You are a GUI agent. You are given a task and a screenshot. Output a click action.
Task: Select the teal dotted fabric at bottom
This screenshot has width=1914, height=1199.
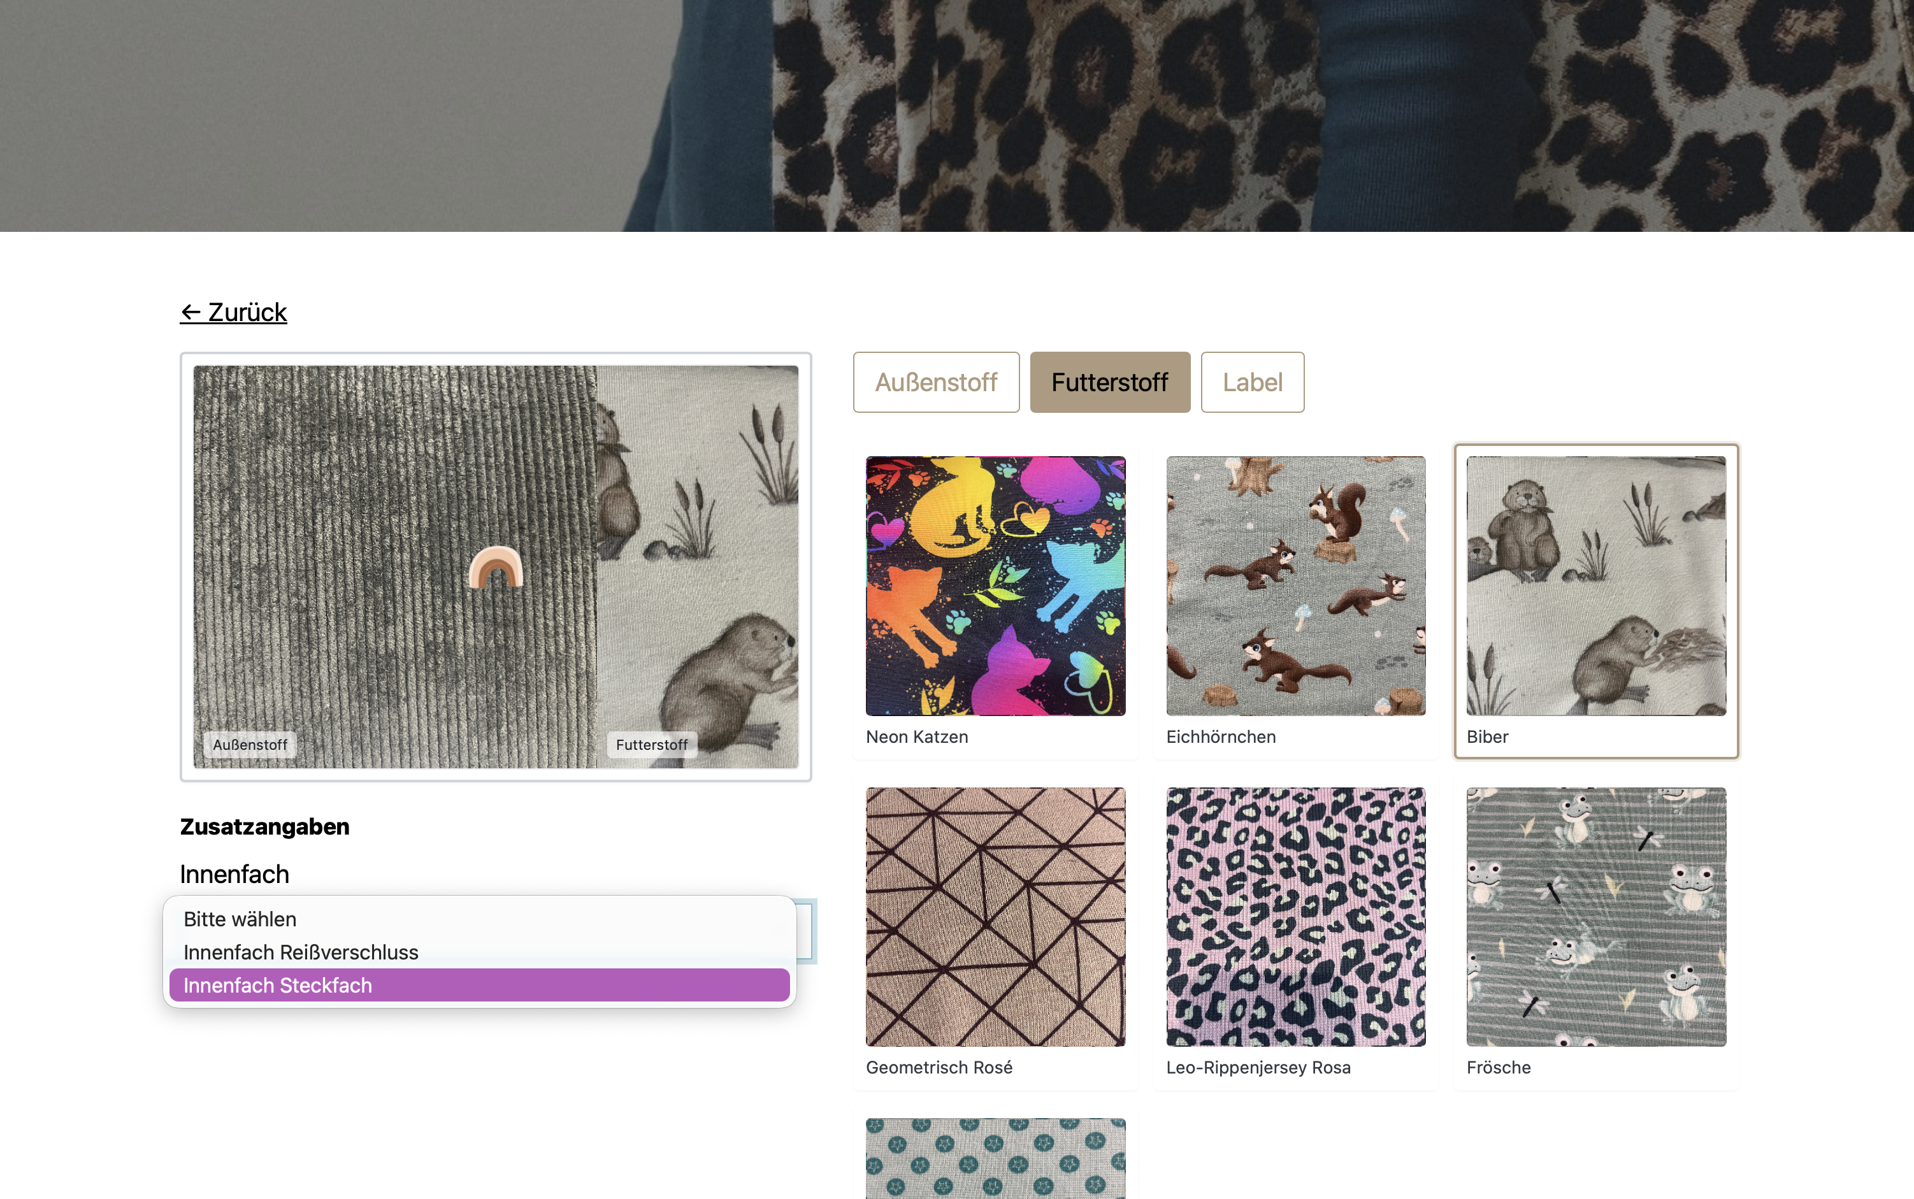pyautogui.click(x=995, y=1158)
